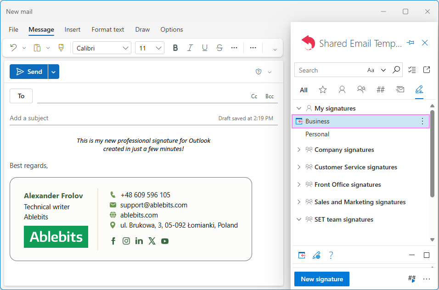Show shared team templates using the people icon
439x290 pixels.
[x=361, y=89]
